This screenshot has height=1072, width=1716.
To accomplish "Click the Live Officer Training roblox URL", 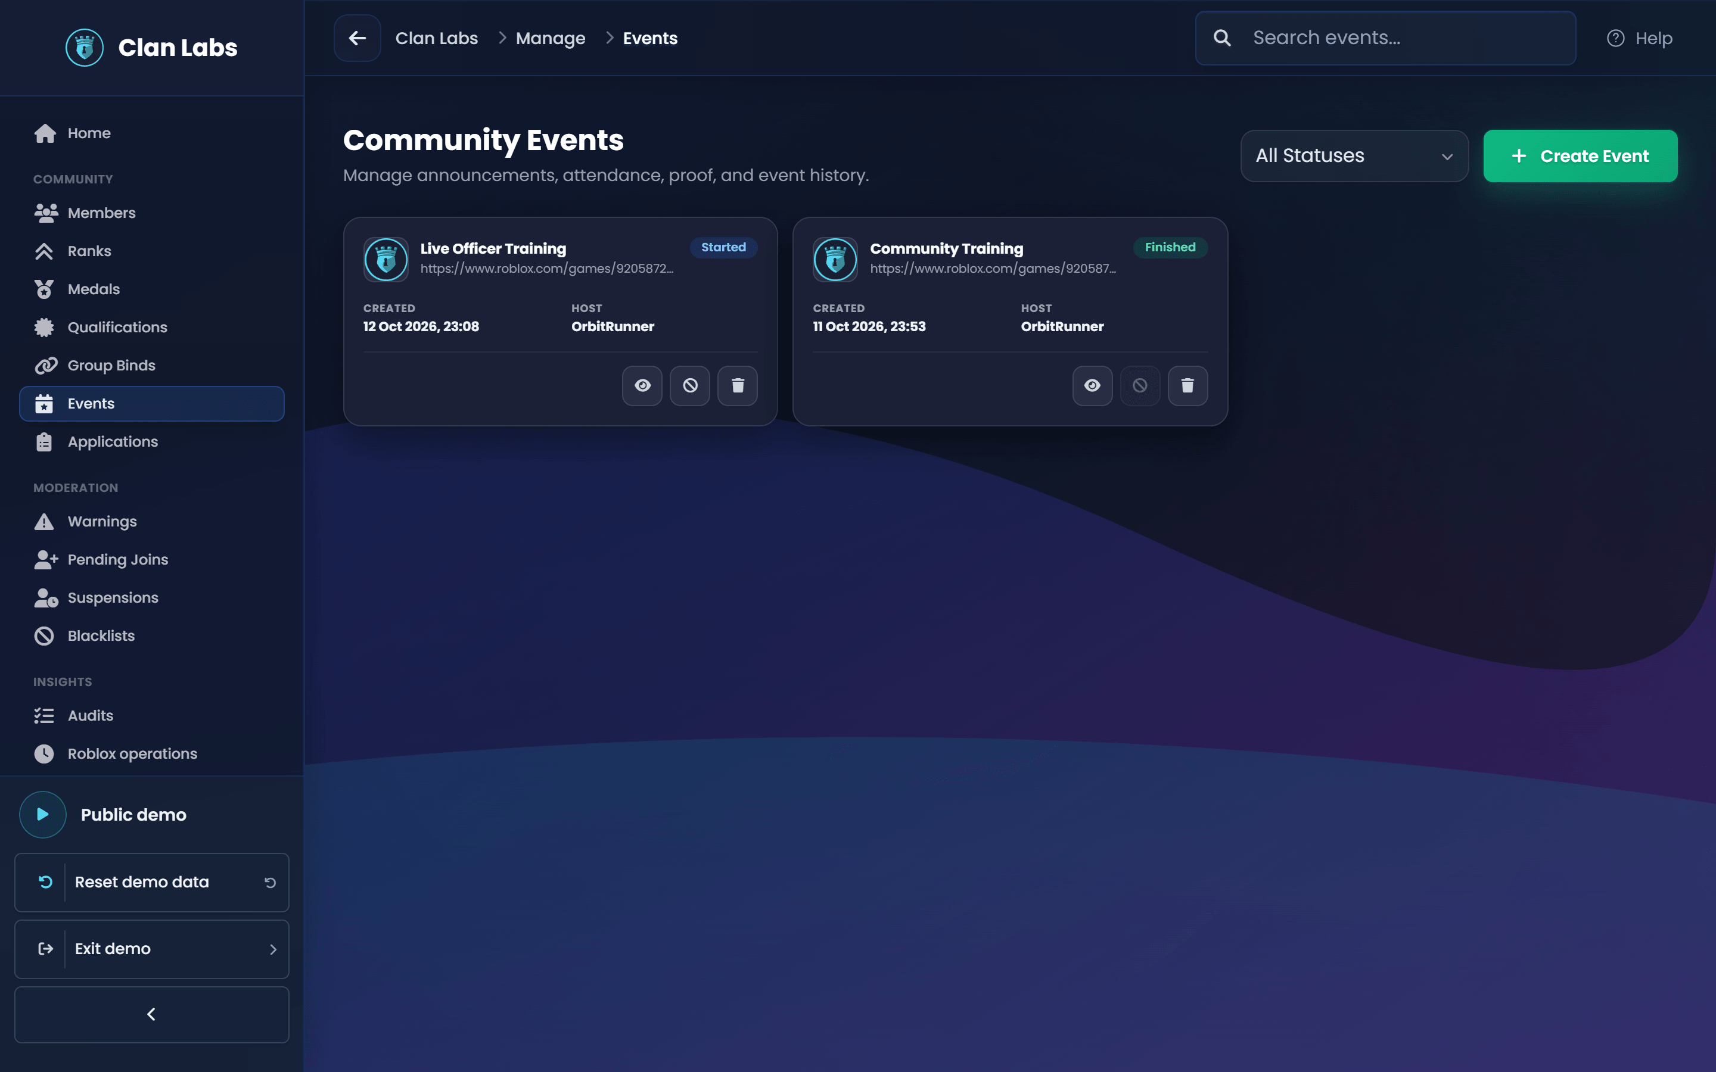I will 547,269.
